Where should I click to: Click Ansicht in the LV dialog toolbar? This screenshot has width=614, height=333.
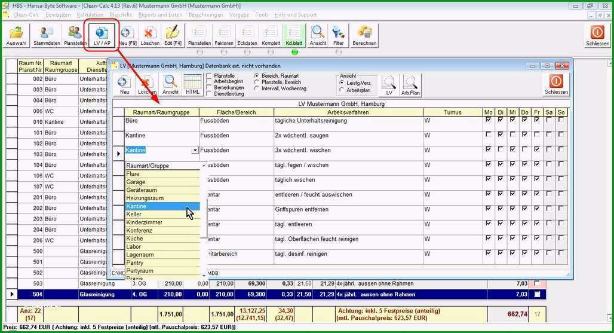click(x=170, y=85)
